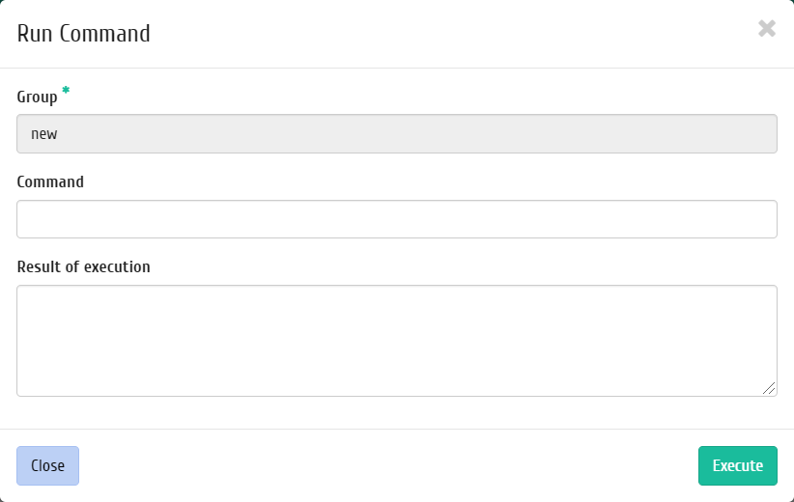Hit the green Execute button
This screenshot has width=794, height=502.
click(x=738, y=465)
